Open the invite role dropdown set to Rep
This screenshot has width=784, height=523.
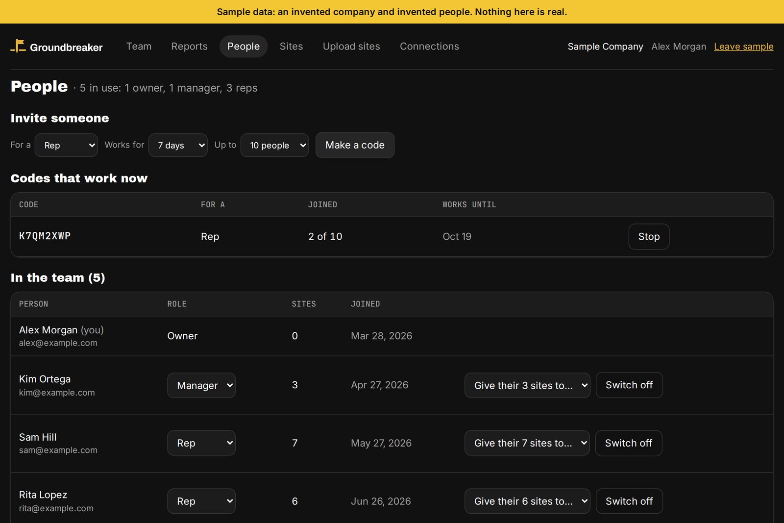66,145
